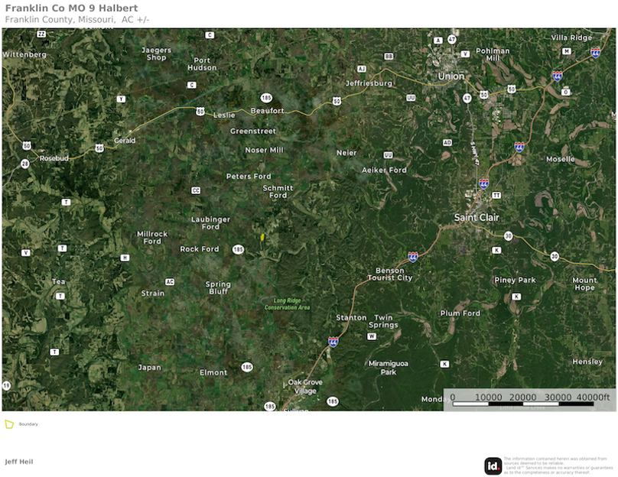Click the Spring Bluff label
This screenshot has width=618, height=477.
[x=218, y=287]
